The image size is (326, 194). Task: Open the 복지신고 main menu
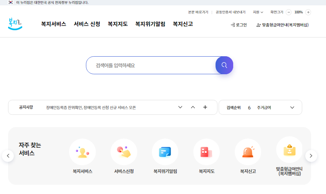[183, 24]
